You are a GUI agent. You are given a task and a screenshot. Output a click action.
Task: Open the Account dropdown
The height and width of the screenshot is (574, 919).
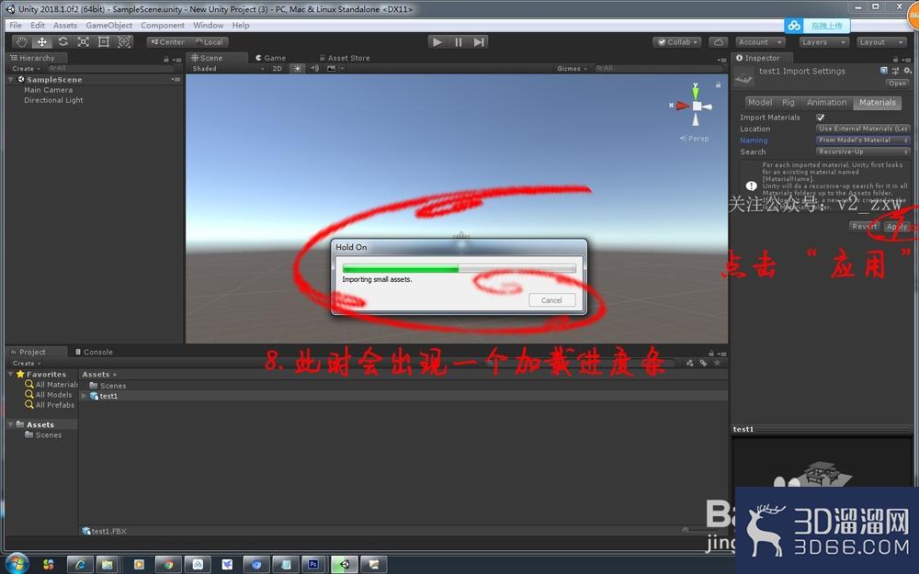pos(760,42)
